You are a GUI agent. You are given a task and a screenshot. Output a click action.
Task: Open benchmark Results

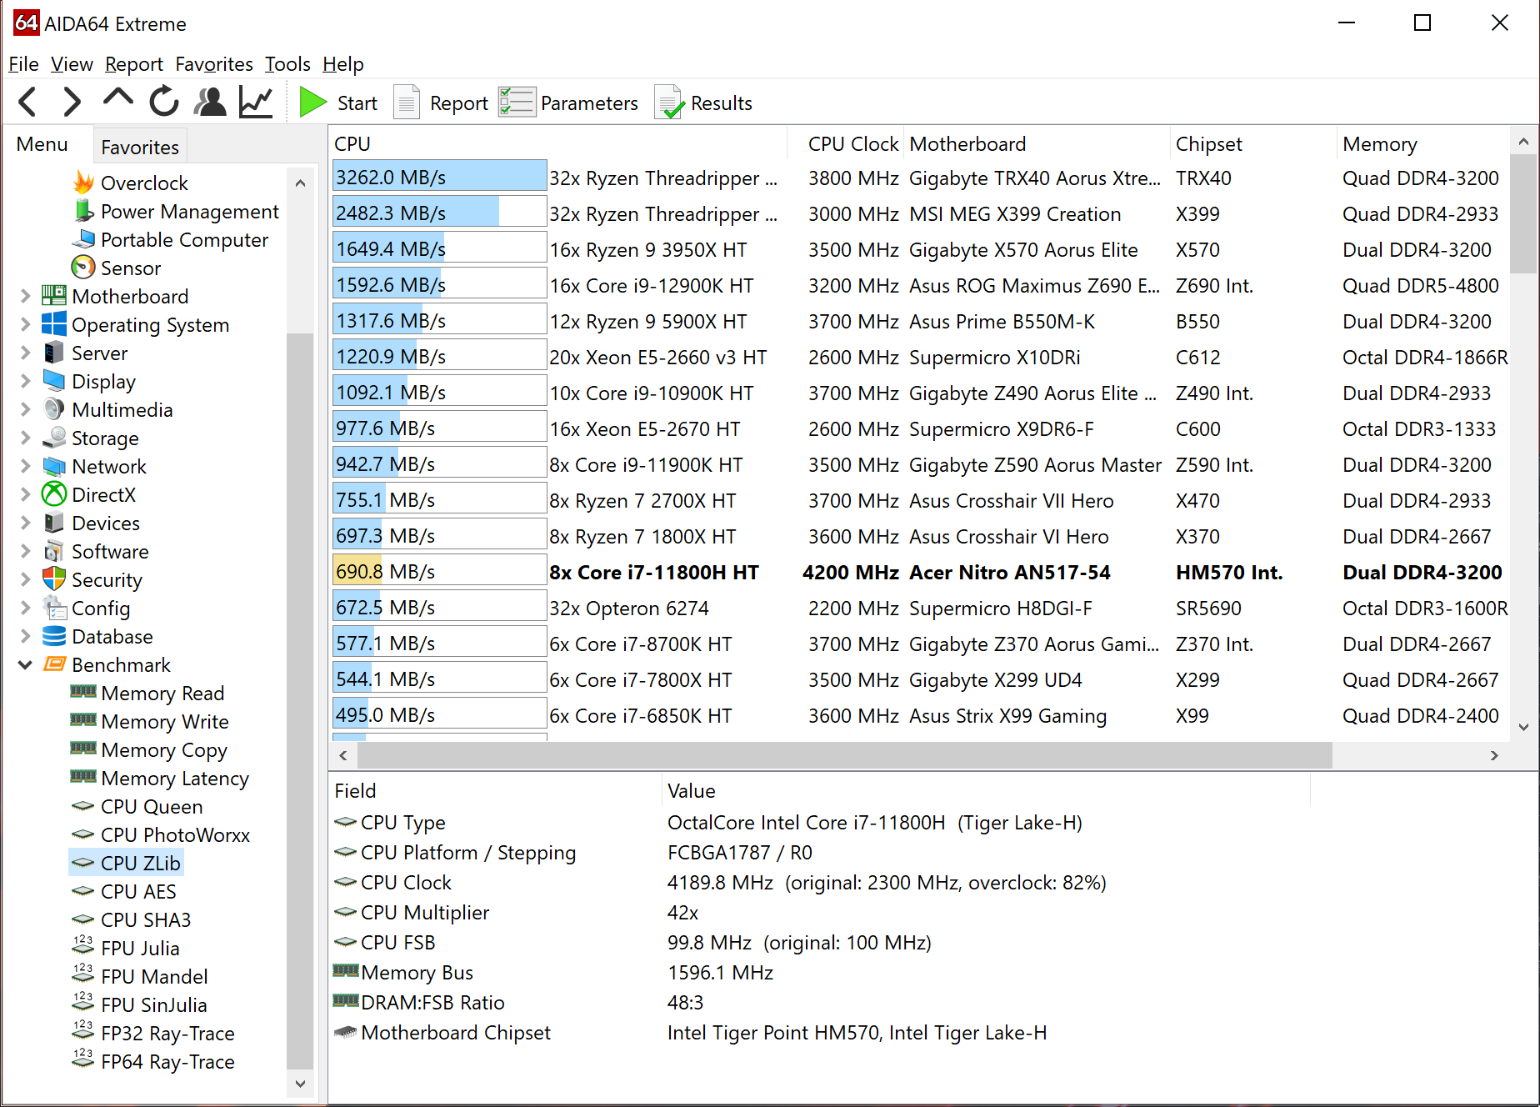point(704,103)
